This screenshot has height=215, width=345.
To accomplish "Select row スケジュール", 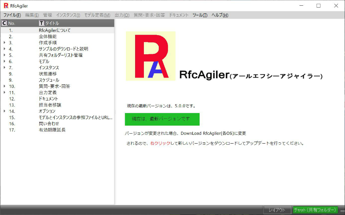I will 57,80.
